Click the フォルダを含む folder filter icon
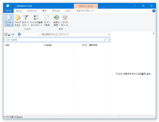 pos(18,20)
